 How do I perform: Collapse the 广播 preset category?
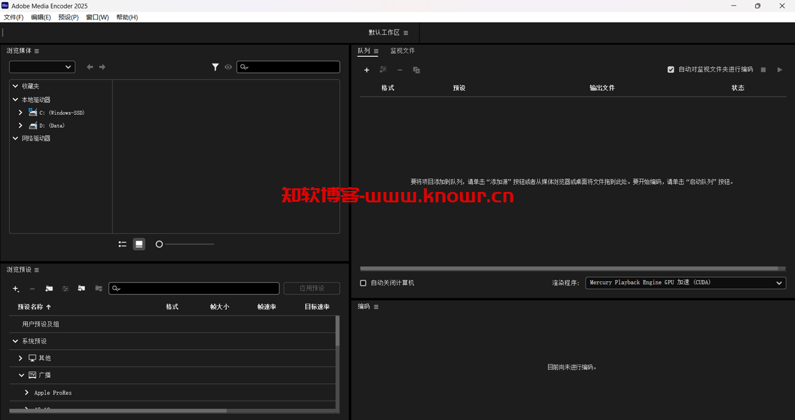point(21,375)
